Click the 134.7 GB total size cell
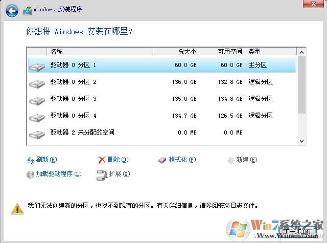Image resolution: width=327 pixels, height=243 pixels. point(184,116)
